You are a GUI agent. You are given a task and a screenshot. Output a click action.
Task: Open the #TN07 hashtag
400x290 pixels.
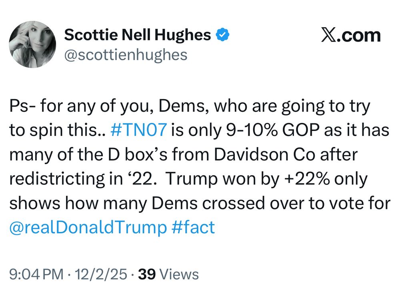(x=139, y=130)
